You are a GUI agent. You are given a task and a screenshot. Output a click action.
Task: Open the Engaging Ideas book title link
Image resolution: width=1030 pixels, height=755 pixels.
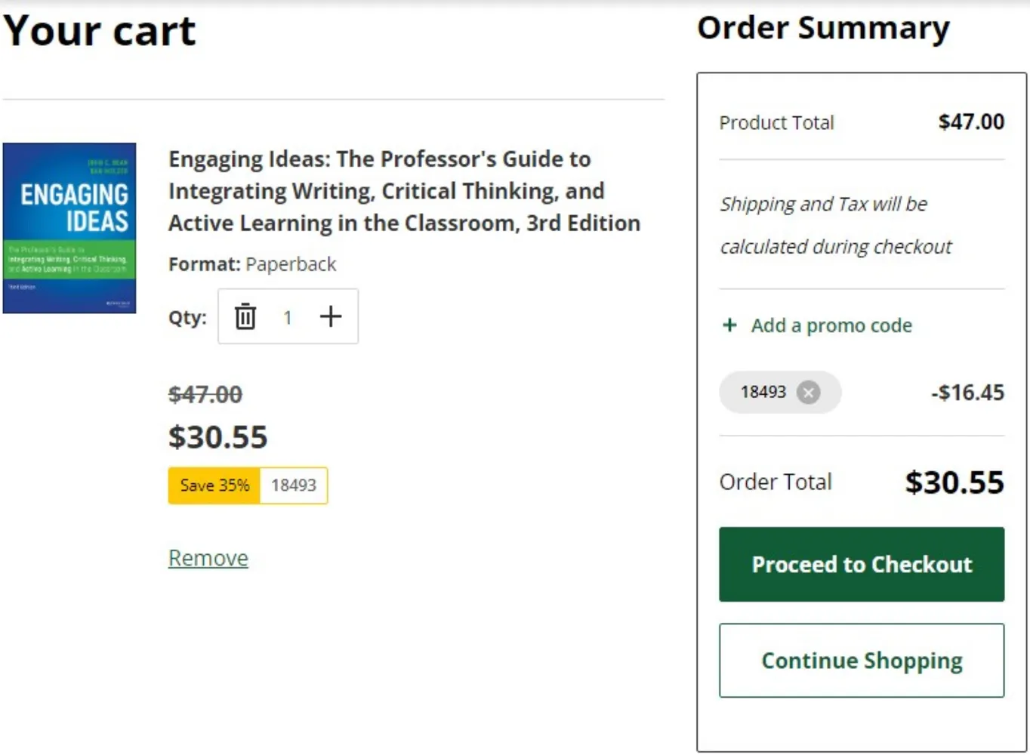tap(404, 191)
